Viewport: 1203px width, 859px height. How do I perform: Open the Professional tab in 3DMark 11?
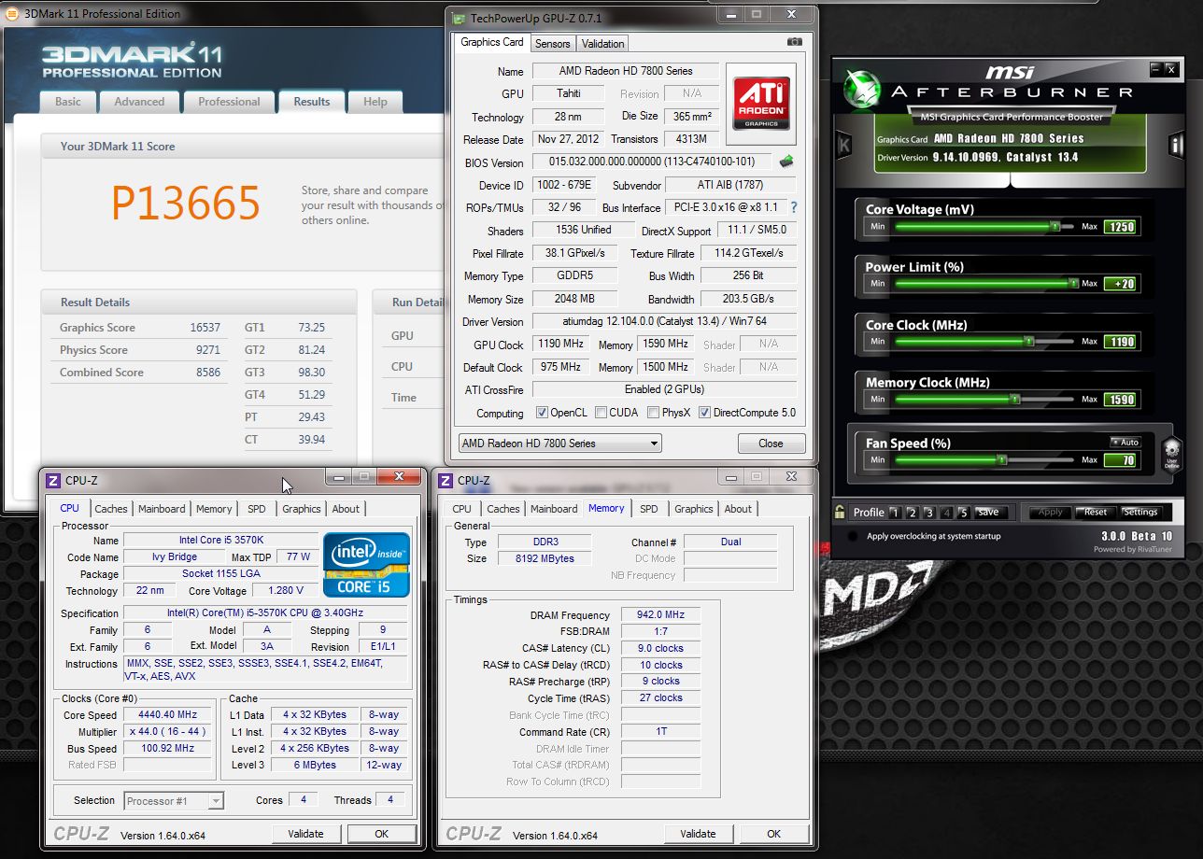point(229,102)
